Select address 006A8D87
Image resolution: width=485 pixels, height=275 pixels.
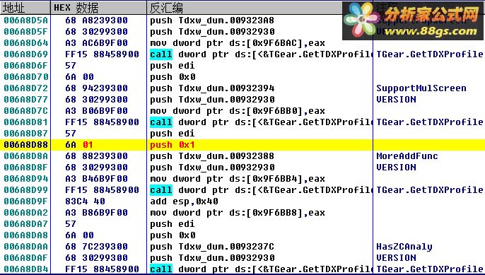click(26, 134)
